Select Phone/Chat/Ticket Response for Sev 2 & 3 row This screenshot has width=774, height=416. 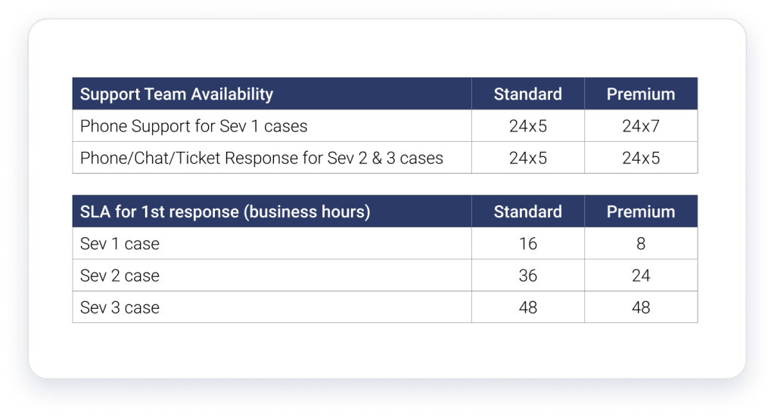pos(385,158)
